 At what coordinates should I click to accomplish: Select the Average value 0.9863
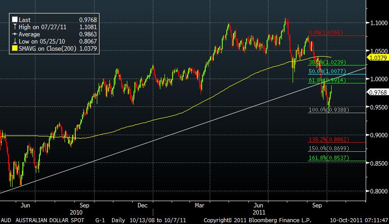tap(88, 34)
